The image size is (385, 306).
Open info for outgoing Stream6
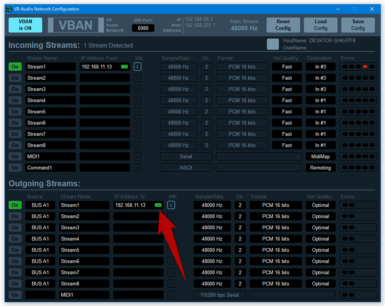click(171, 261)
